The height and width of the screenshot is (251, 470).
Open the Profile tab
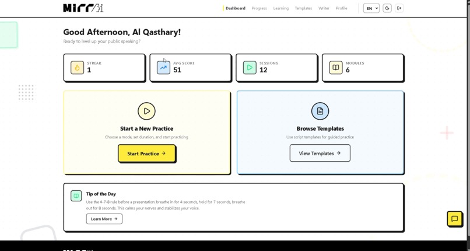click(341, 8)
